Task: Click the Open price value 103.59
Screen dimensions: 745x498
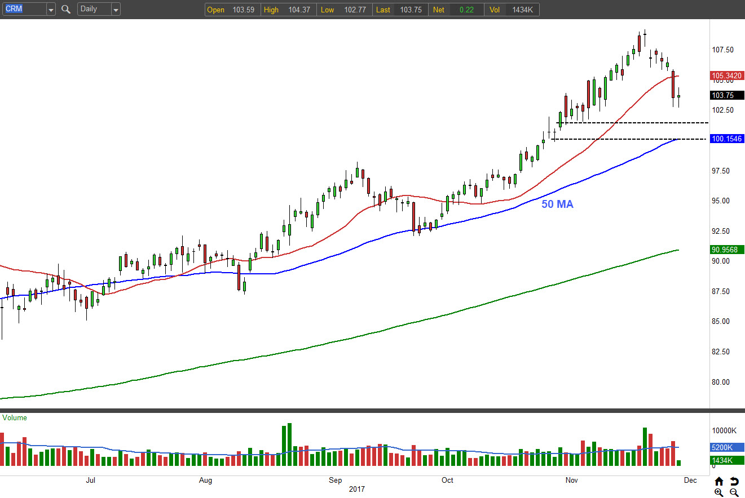Action: coord(245,10)
